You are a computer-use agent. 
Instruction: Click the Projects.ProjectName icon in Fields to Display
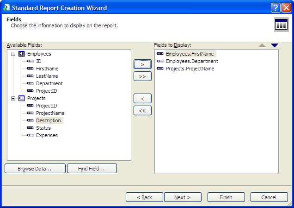coord(160,69)
